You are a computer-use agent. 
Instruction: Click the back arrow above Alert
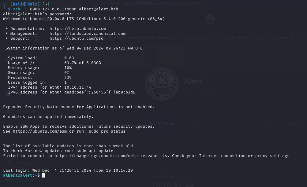[151, 57]
